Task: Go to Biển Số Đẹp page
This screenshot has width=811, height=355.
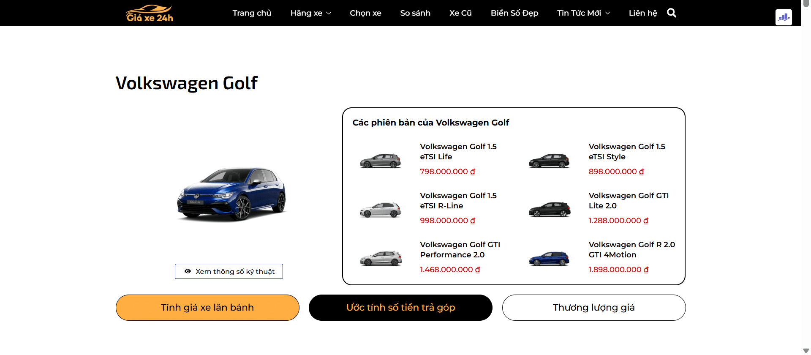Action: tap(514, 13)
